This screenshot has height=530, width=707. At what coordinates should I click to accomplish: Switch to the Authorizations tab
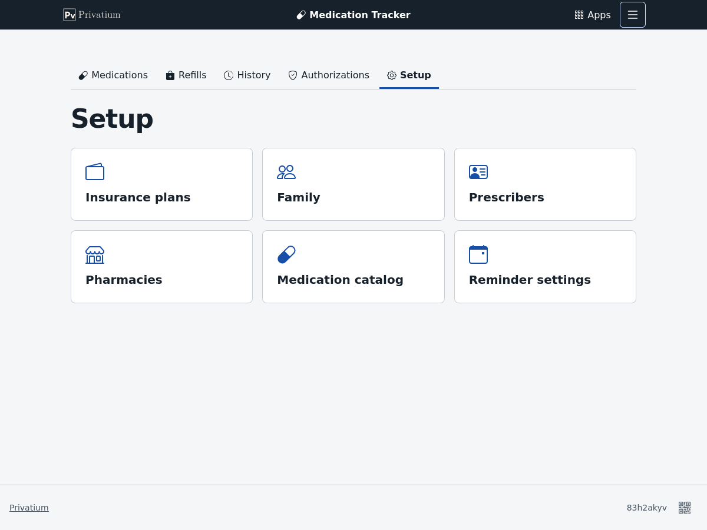[329, 75]
